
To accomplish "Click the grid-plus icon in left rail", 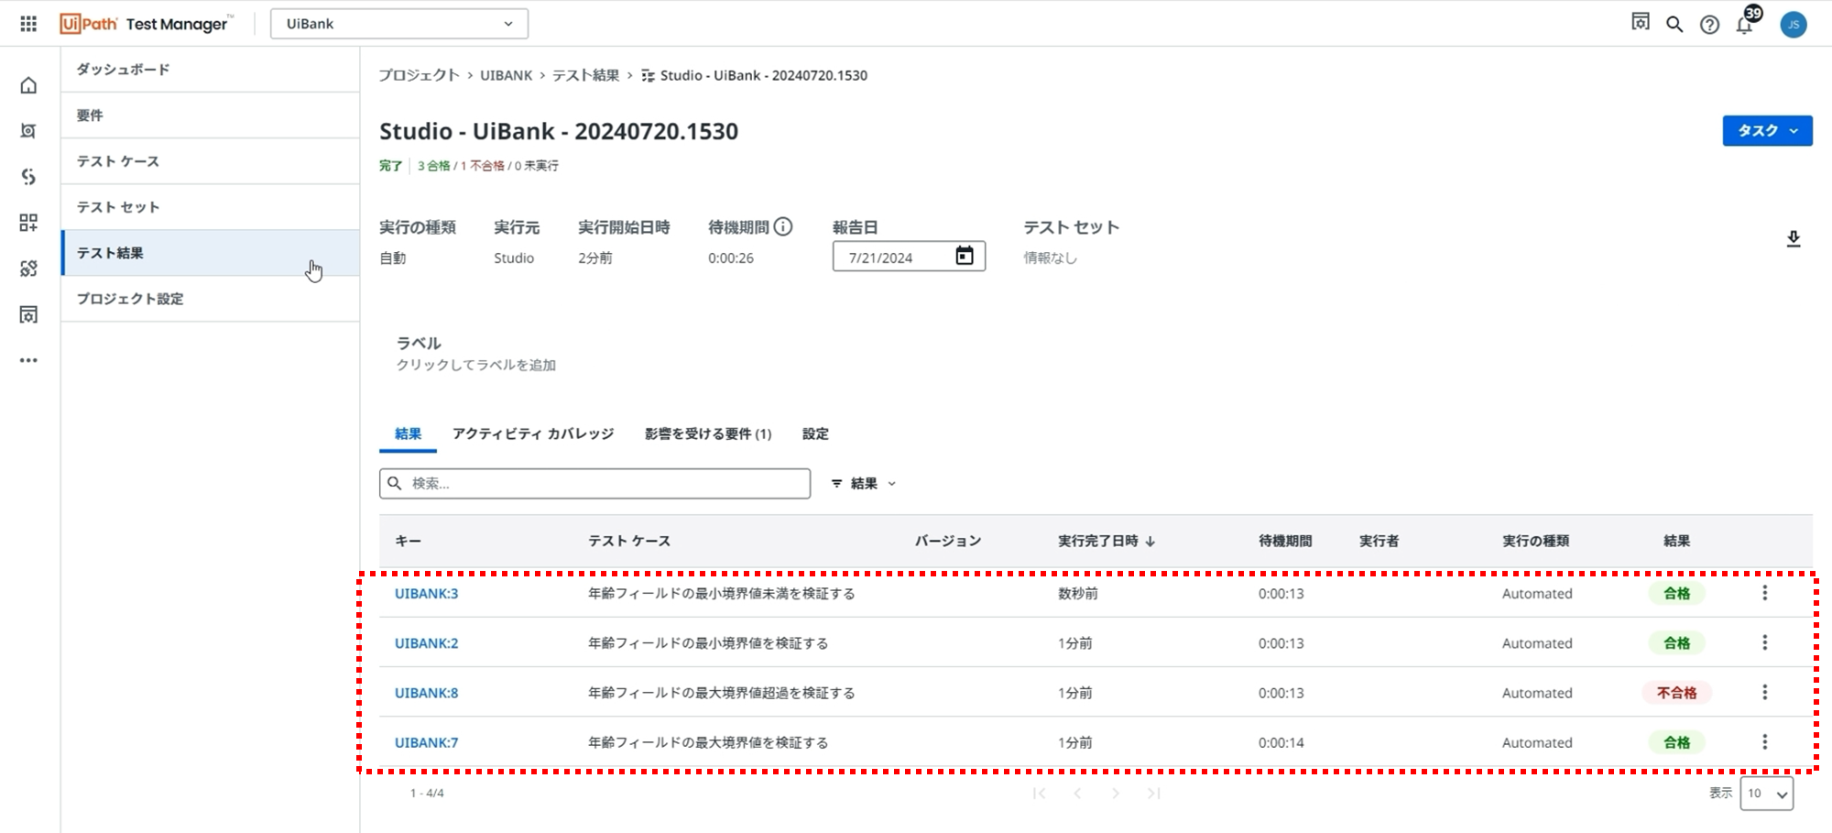I will coord(28,223).
